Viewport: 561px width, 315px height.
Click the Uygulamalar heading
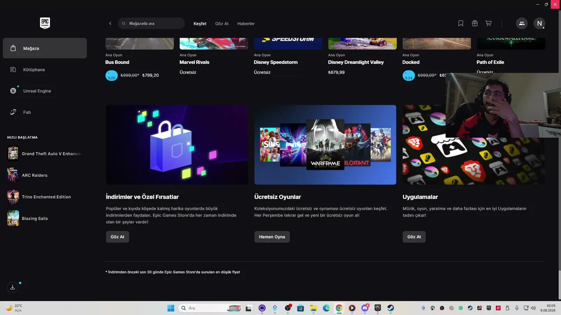point(420,197)
